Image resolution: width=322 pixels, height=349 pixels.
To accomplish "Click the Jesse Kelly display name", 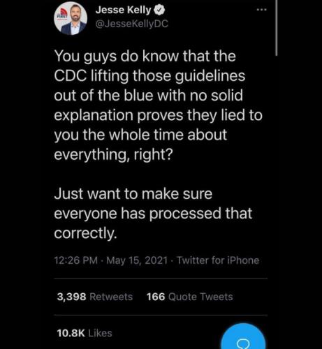I will [123, 10].
